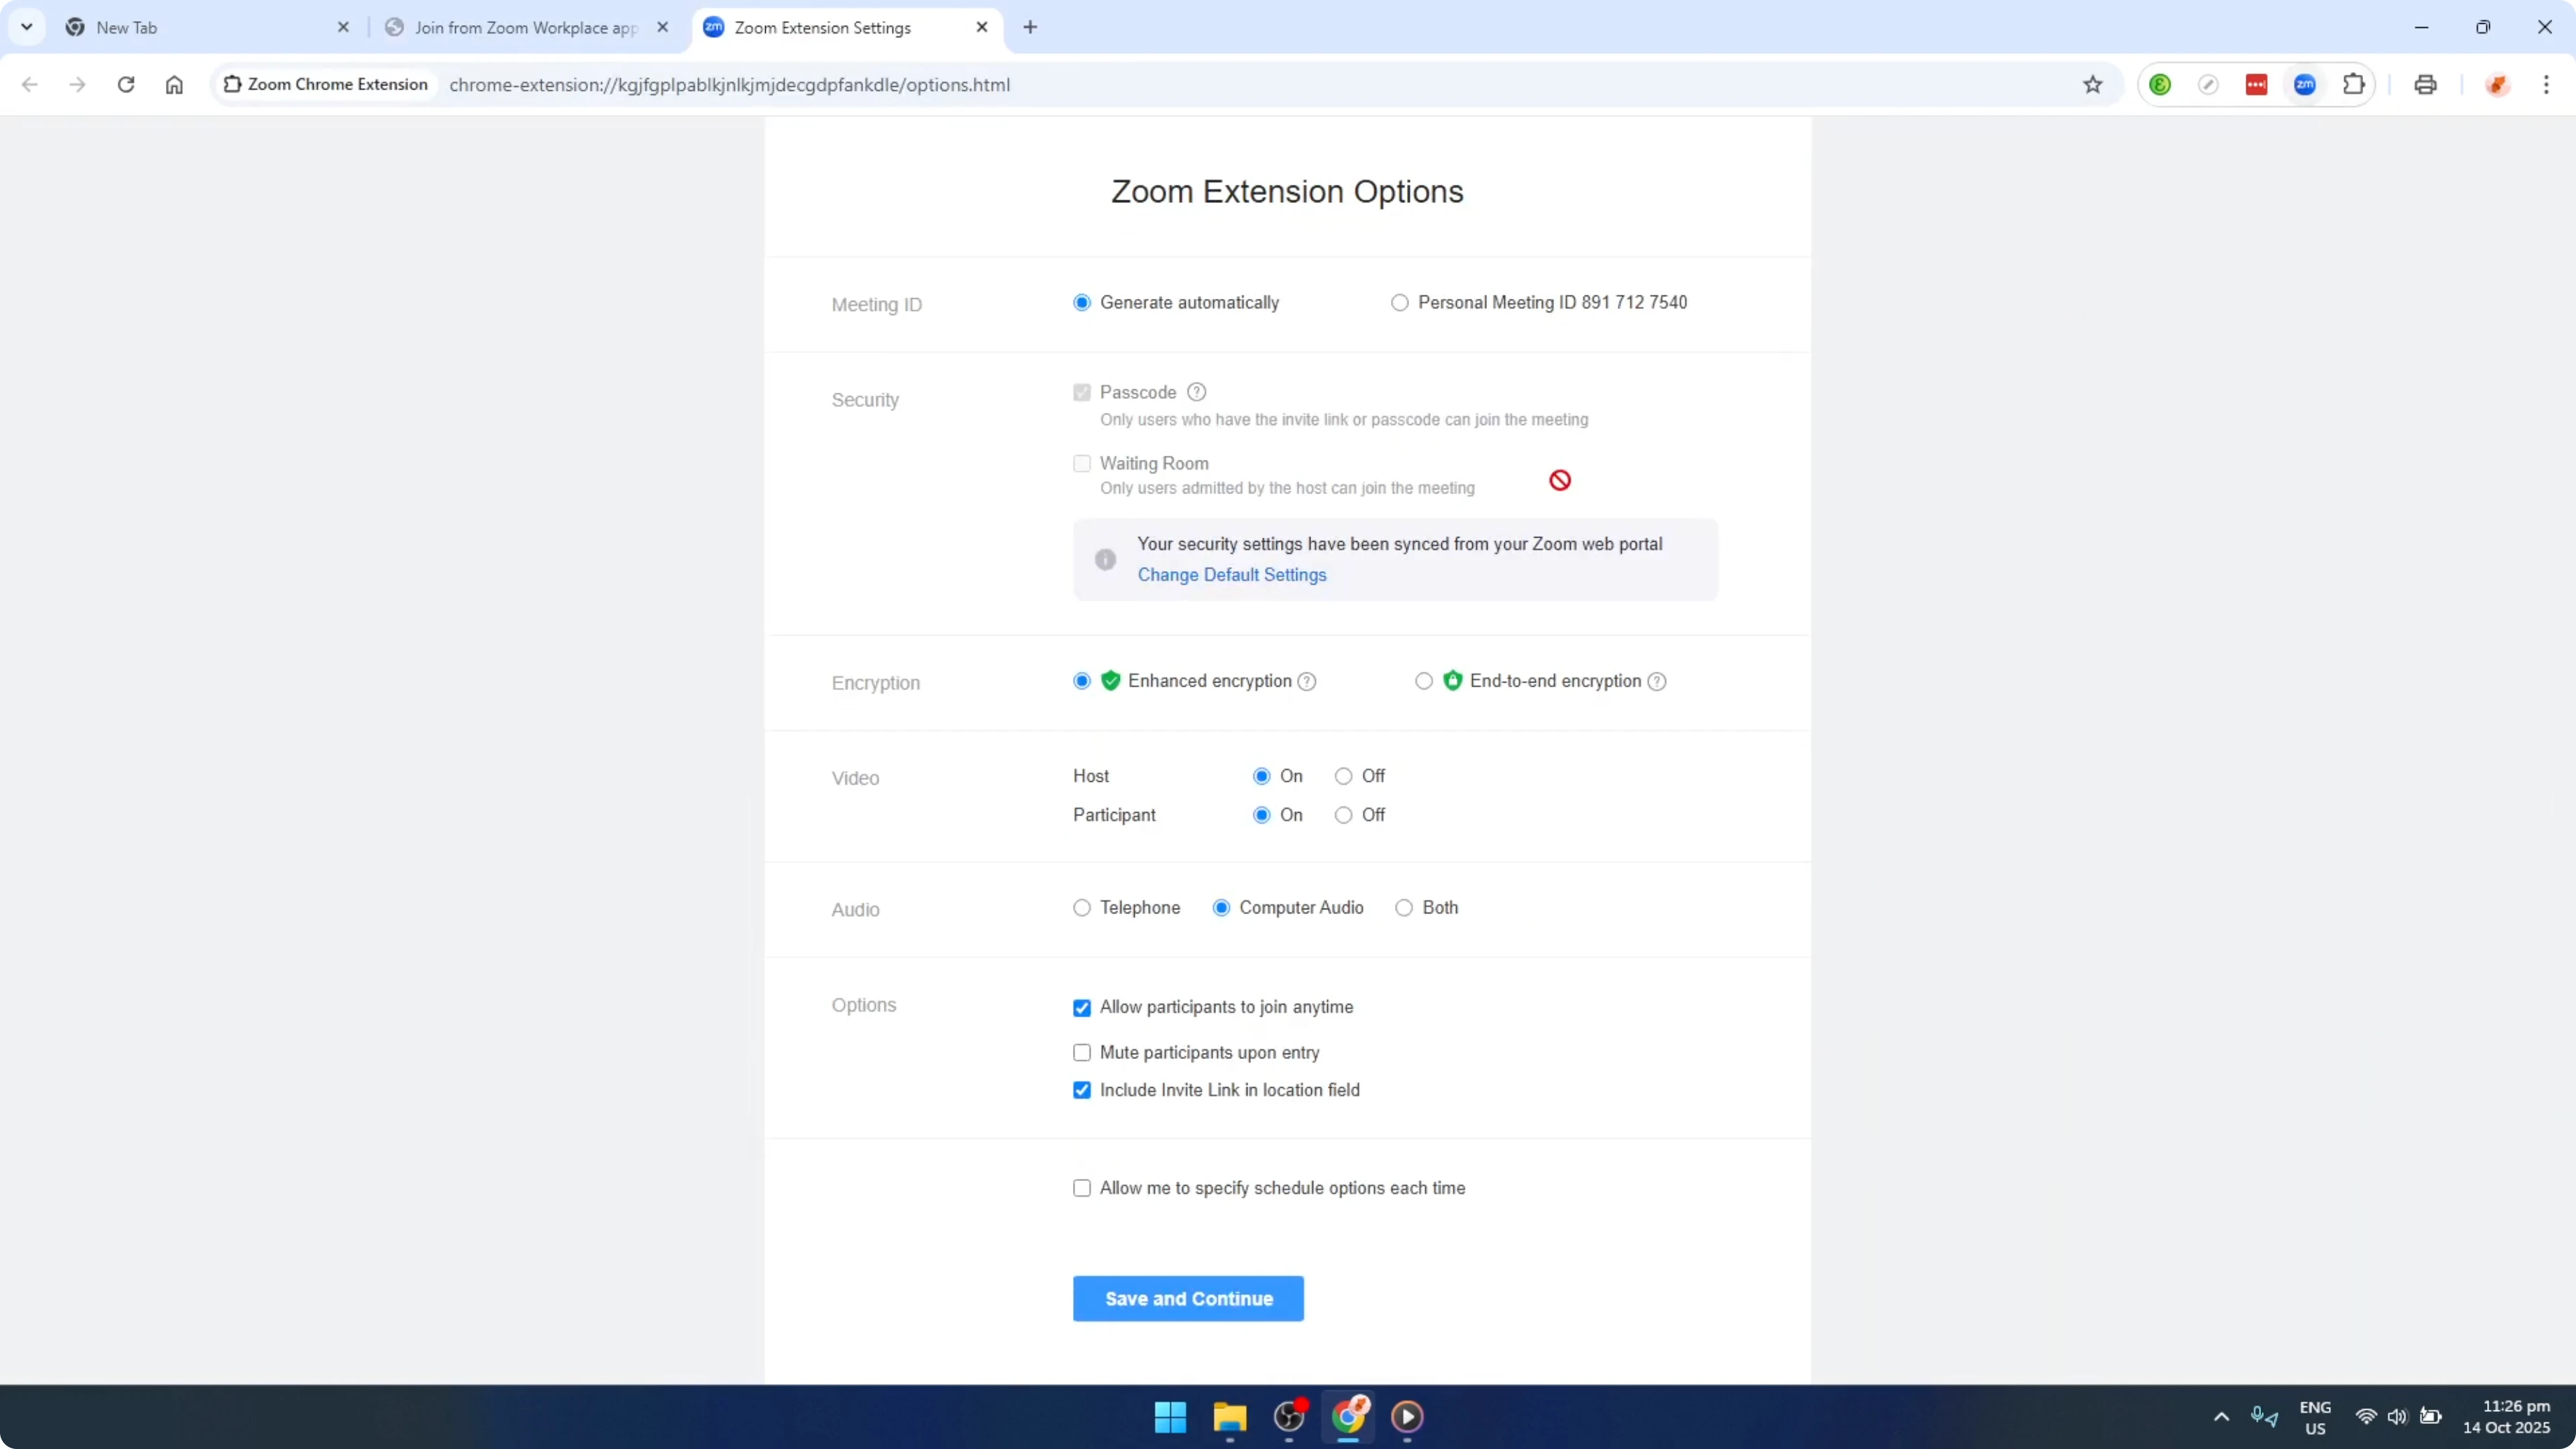This screenshot has height=1449, width=2576.
Task: Open the Zoom extension toolbar icon
Action: (x=2305, y=85)
